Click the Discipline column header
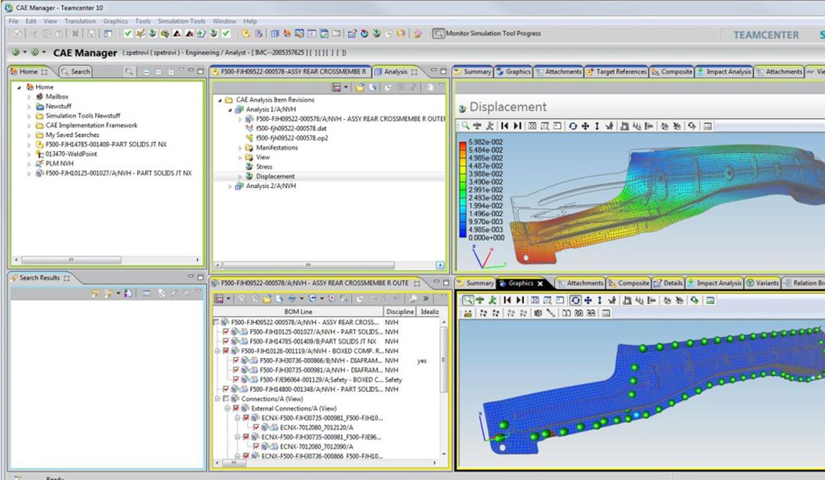The height and width of the screenshot is (480, 825). (x=400, y=312)
